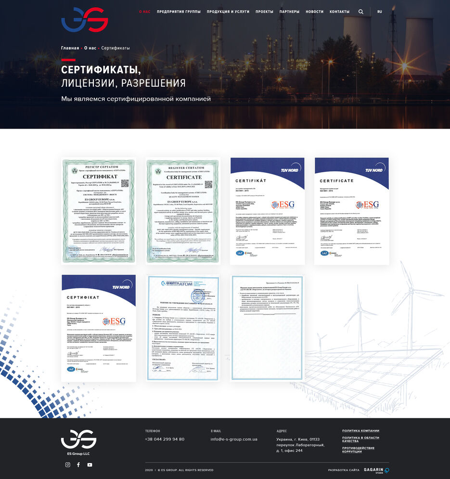Screen dimensions: 450x479
Task: Switch language via RU selector
Action: click(x=380, y=12)
